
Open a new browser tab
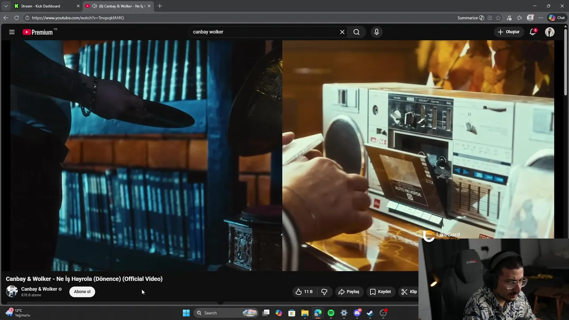click(x=160, y=6)
